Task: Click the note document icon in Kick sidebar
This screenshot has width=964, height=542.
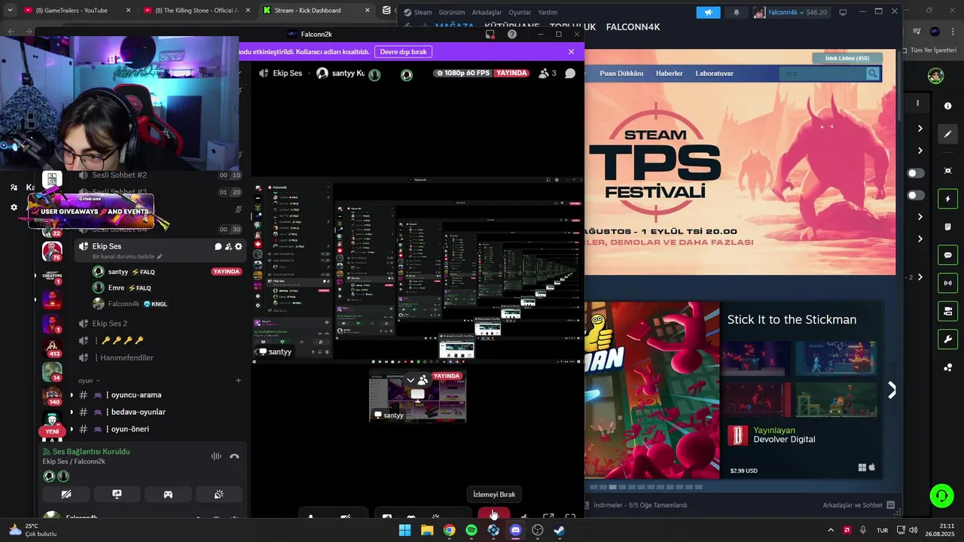Action: [948, 227]
